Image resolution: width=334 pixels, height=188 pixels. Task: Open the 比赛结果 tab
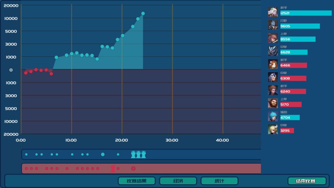(x=137, y=181)
